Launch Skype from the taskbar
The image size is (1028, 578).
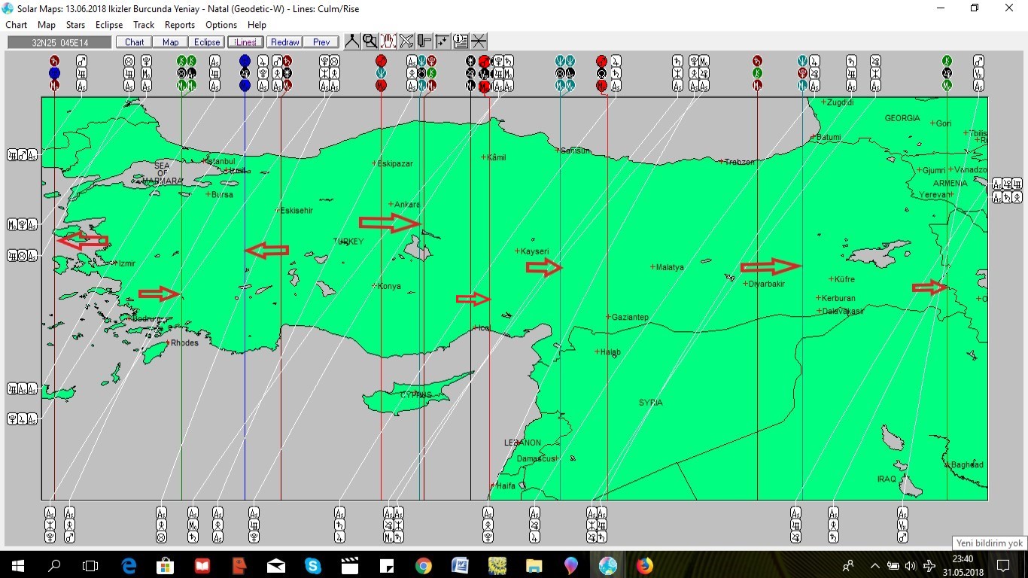coord(313,565)
